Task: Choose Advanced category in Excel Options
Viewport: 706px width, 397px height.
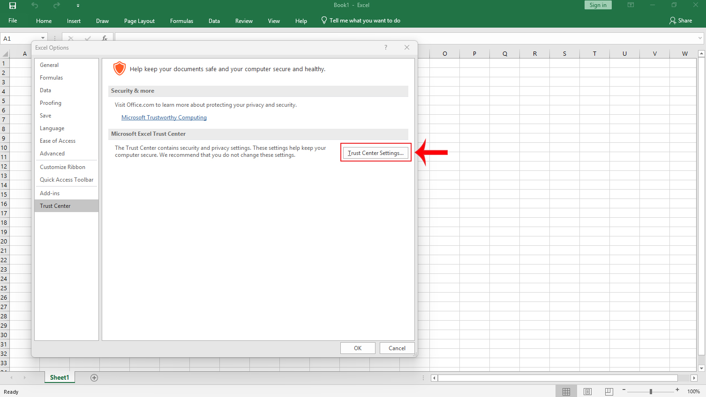Action: (52, 154)
